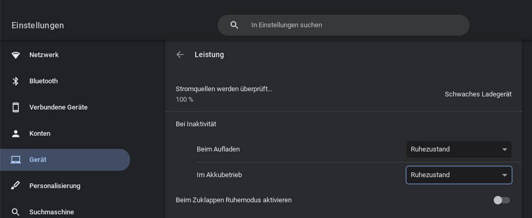Expand the Im Akkubetrieb dropdown
Screen dimensions: 532x218
pos(459,175)
